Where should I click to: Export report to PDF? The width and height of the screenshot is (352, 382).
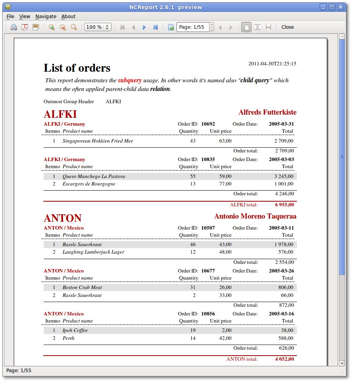coord(25,27)
